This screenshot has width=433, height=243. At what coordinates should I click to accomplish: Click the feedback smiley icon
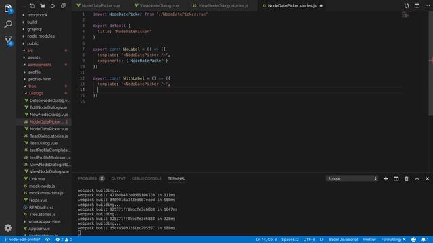tap(413, 240)
